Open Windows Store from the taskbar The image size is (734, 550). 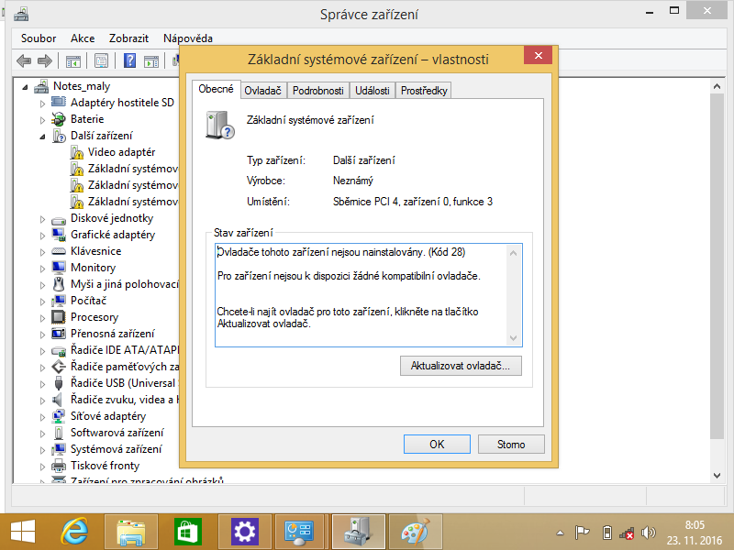coord(188,532)
